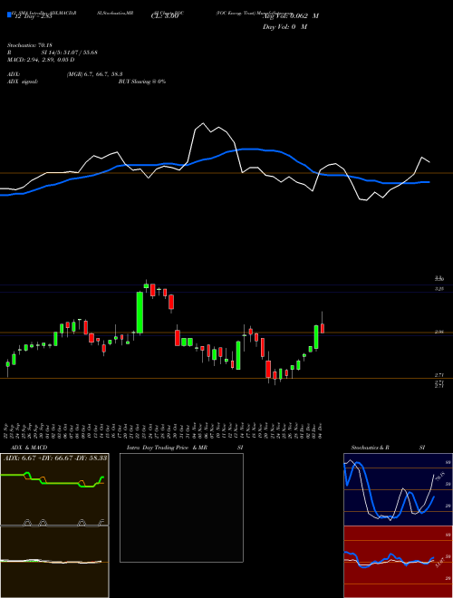Select the 'Stochastics & R' panel title
This screenshot has width=453, height=598.
point(370,448)
